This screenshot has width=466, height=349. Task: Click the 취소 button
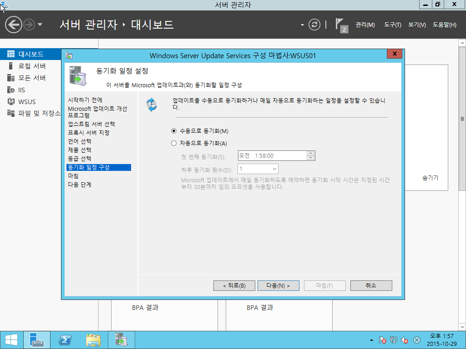click(x=371, y=285)
